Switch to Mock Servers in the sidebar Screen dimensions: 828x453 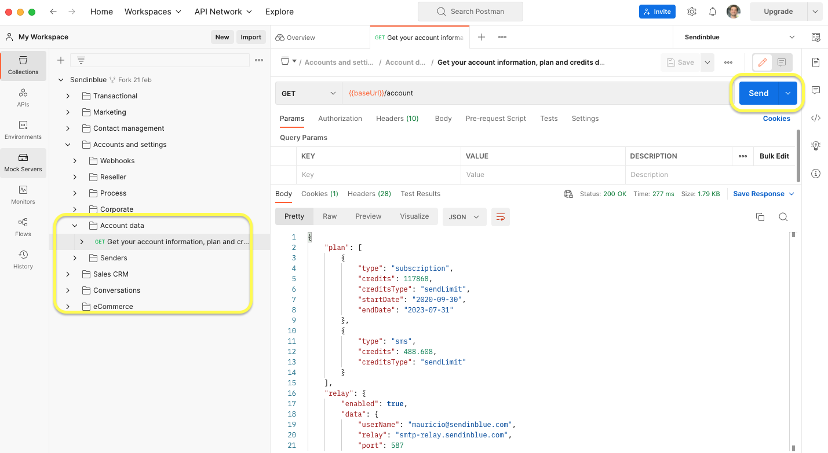pyautogui.click(x=23, y=163)
